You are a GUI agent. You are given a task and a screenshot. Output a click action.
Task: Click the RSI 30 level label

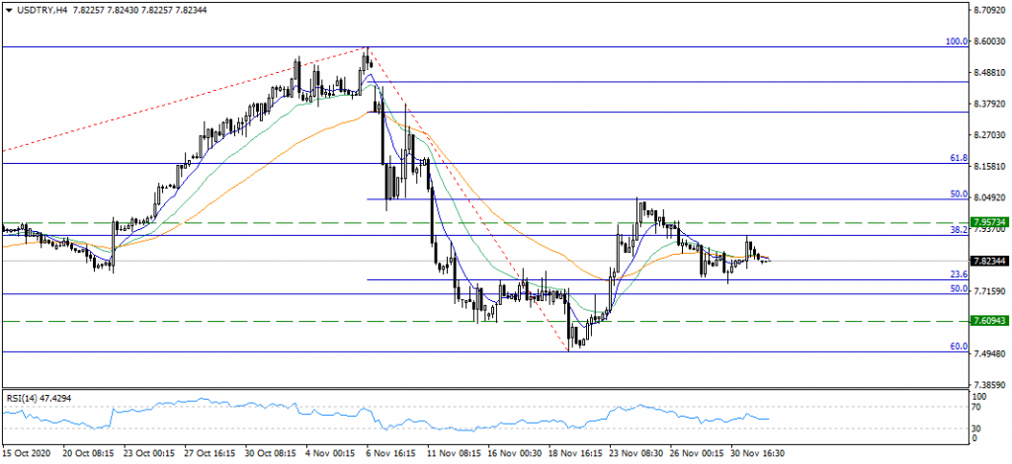(x=978, y=427)
